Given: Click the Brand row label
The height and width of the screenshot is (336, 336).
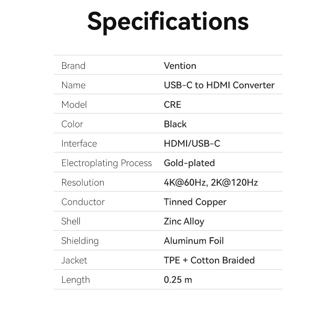Looking at the screenshot, I should (73, 66).
